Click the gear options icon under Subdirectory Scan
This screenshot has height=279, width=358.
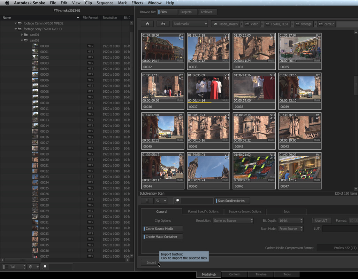pyautogui.click(x=159, y=201)
